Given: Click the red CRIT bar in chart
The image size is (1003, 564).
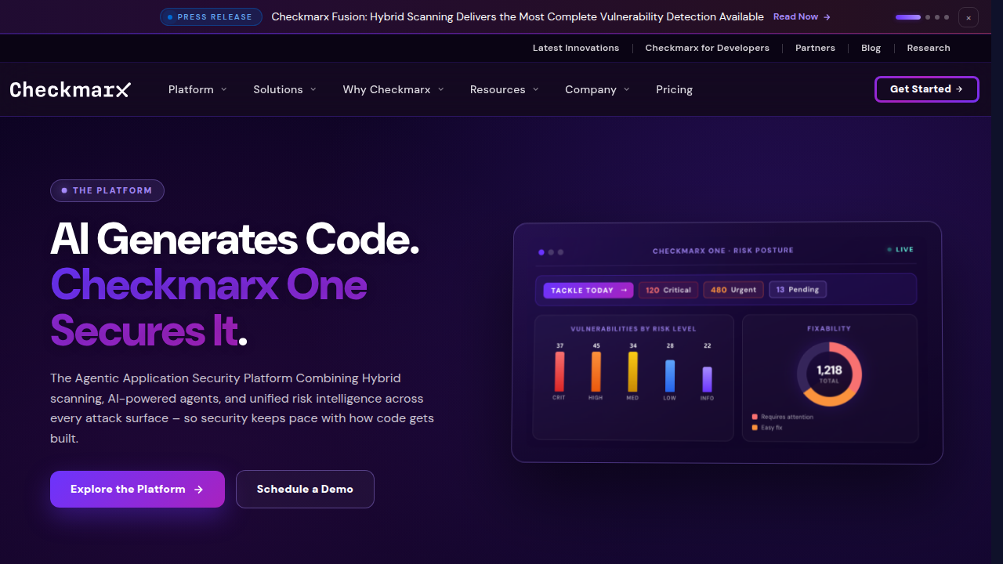Looking at the screenshot, I should [x=559, y=371].
